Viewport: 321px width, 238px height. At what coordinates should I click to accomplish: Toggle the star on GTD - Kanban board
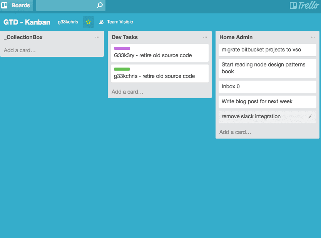tap(88, 22)
